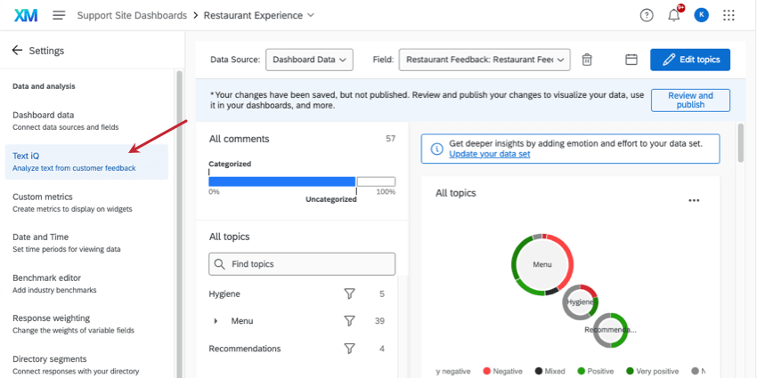Select Text iQ in settings sidebar
Screen dimensions: 757x378
(85, 161)
